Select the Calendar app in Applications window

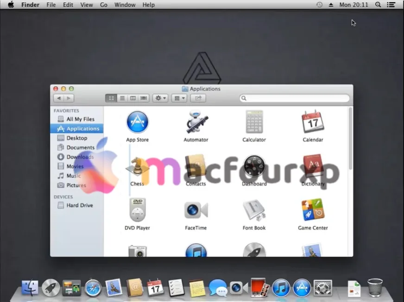(313, 121)
